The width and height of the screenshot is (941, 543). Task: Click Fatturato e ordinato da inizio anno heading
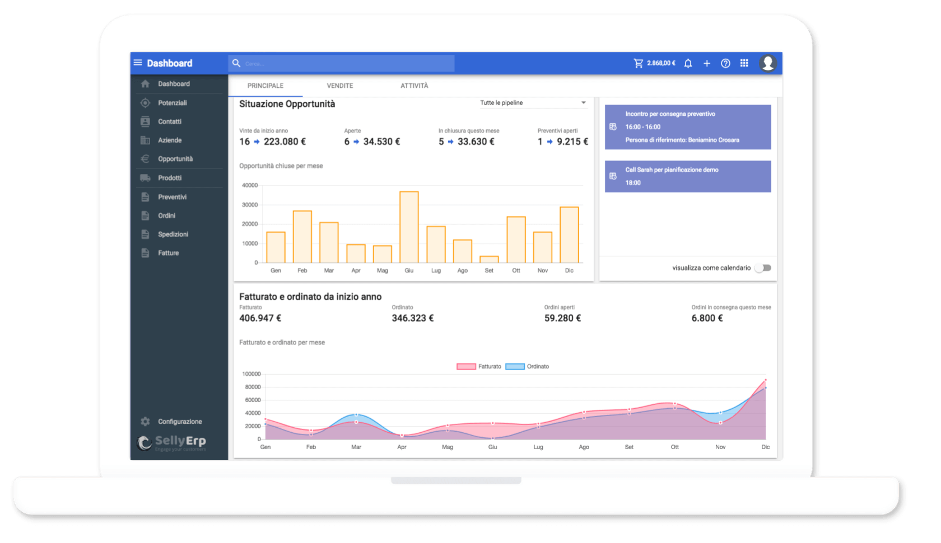coord(310,297)
